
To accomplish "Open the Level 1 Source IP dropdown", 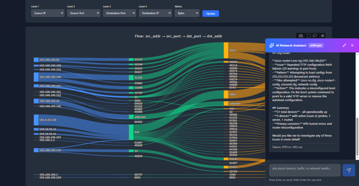I will [47, 13].
